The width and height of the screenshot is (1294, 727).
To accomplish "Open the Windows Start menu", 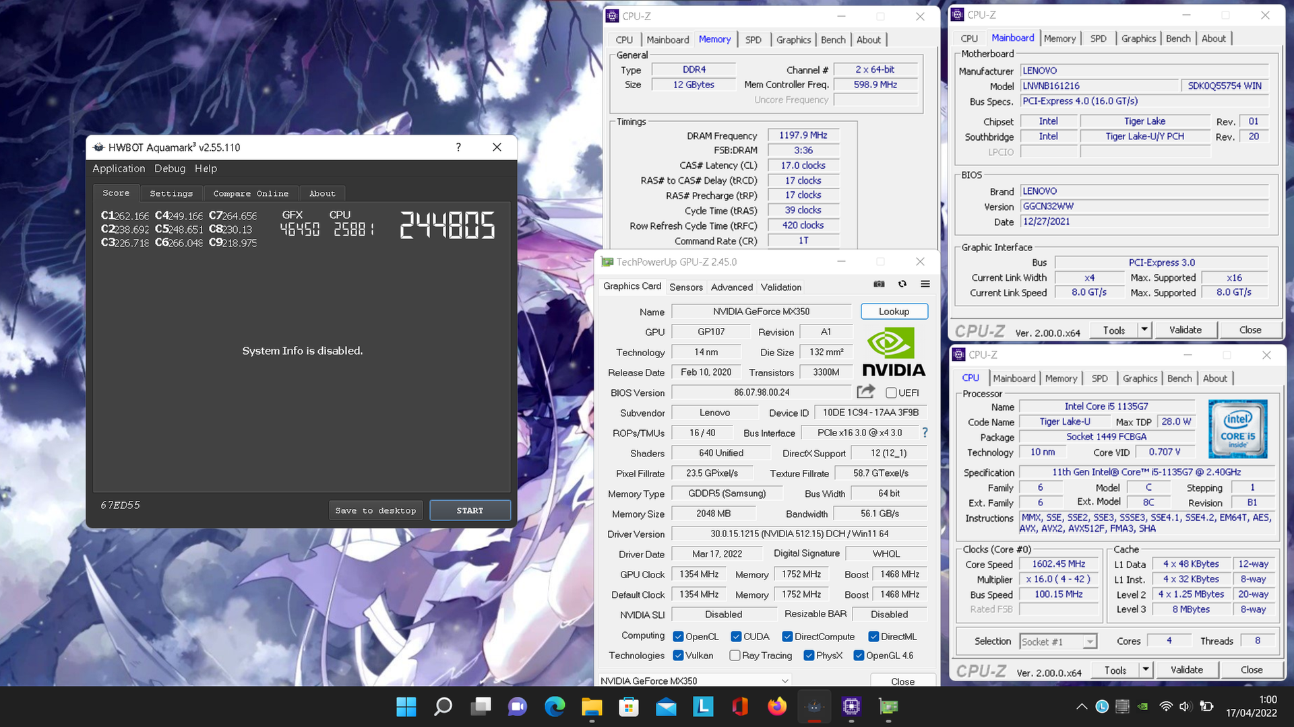I will [x=406, y=707].
